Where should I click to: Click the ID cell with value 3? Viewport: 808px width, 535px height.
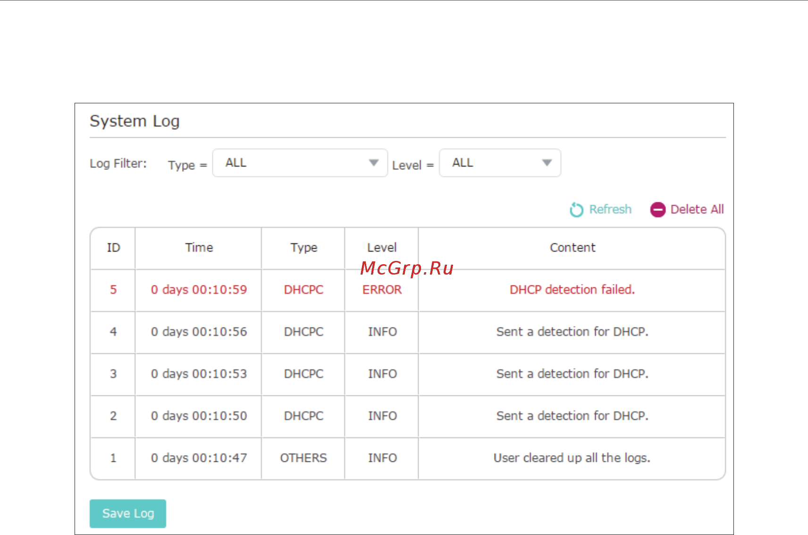point(113,374)
